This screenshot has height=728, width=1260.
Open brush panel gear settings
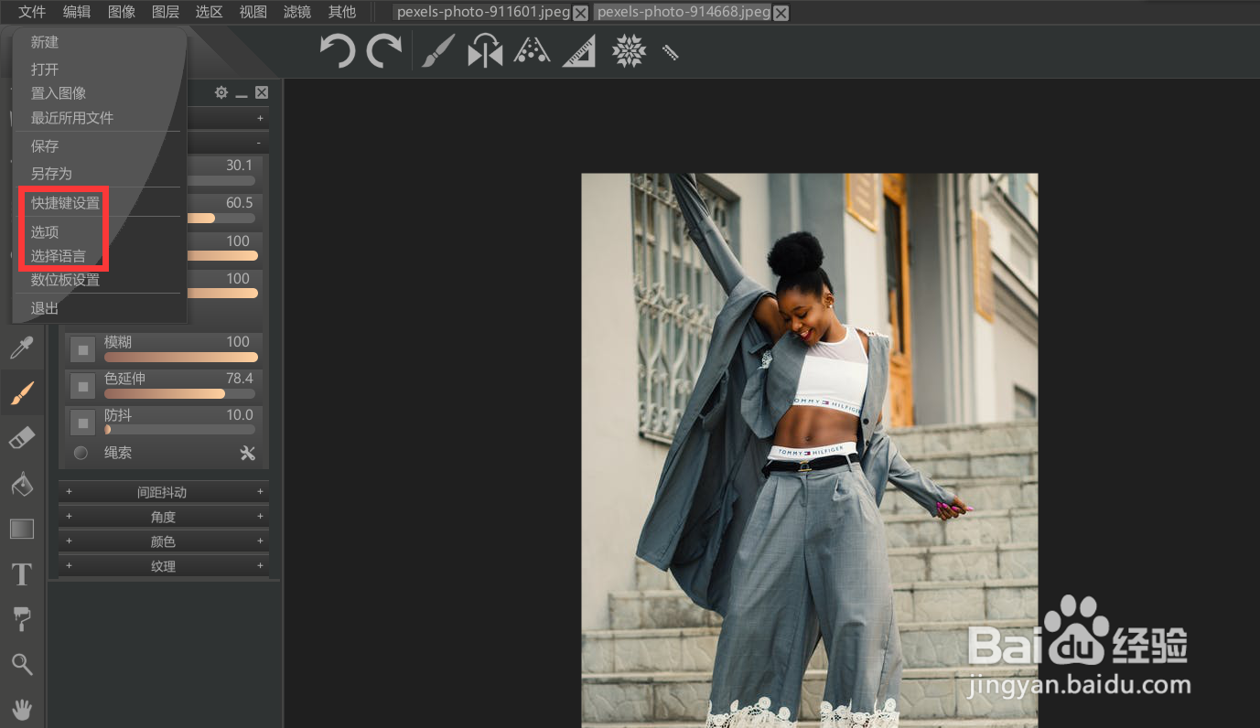(x=221, y=92)
